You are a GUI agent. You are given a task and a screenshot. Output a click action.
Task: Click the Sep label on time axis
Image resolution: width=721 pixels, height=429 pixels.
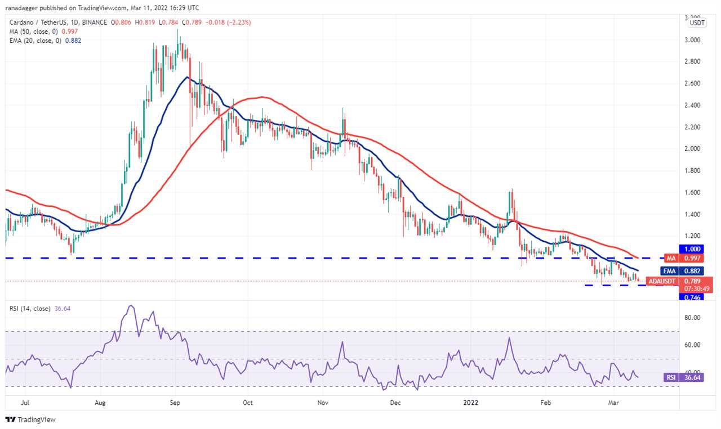point(174,403)
